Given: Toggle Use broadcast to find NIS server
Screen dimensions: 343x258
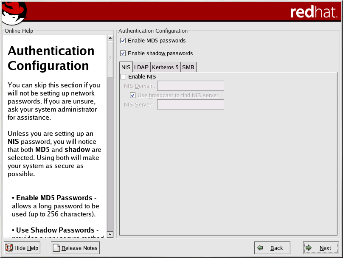Looking at the screenshot, I should pyautogui.click(x=133, y=95).
